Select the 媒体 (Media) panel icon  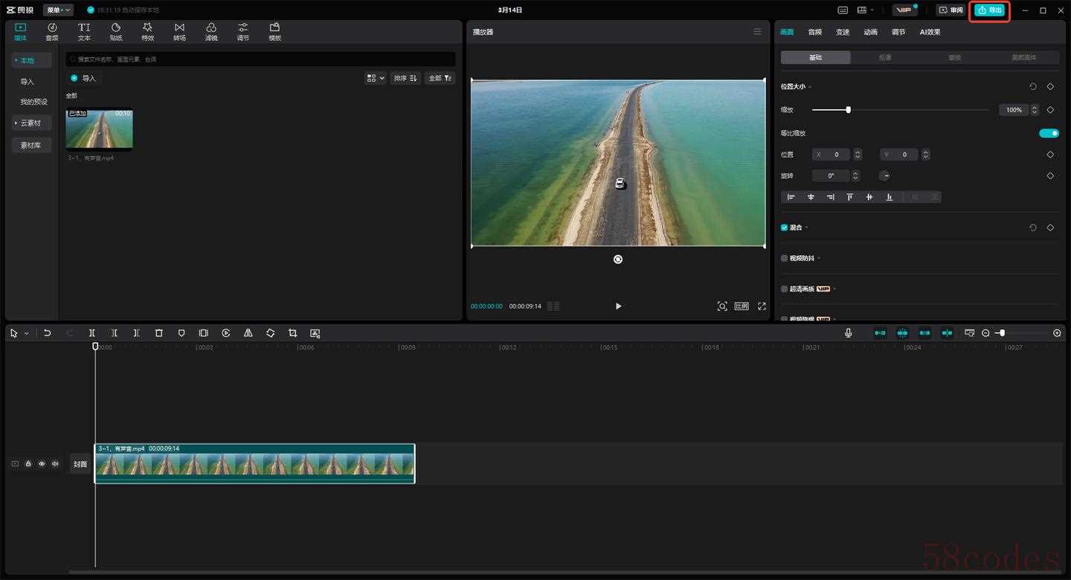20,31
